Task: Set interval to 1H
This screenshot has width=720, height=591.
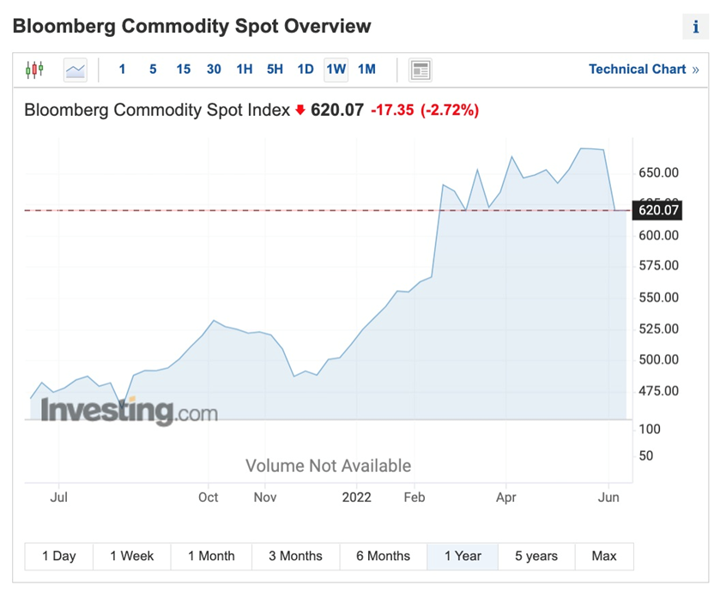Action: 245,69
